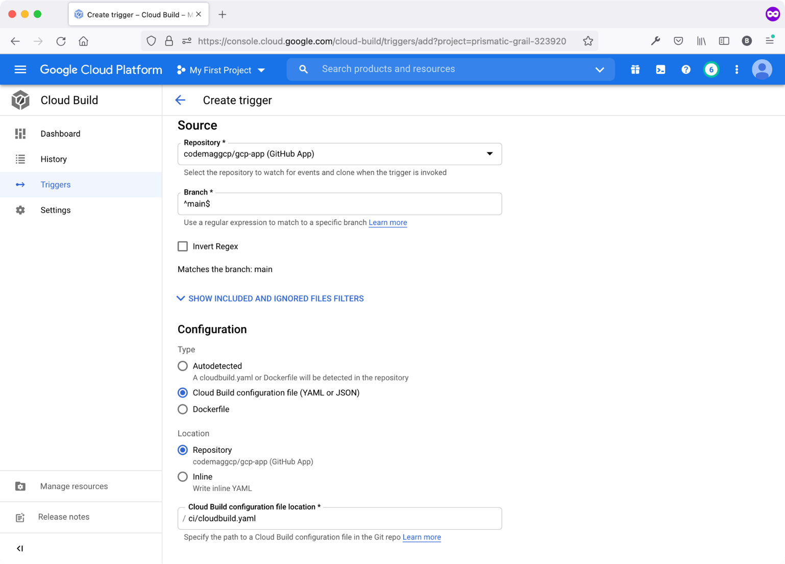785x564 pixels.
Task: Check the Invert Regex checkbox
Action: pyautogui.click(x=182, y=246)
